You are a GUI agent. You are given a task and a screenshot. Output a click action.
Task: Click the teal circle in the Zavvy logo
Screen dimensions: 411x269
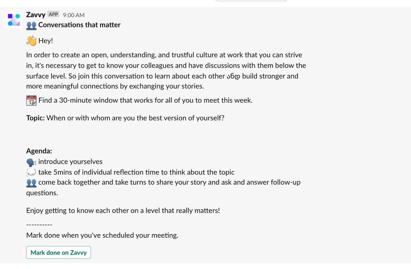[18, 16]
